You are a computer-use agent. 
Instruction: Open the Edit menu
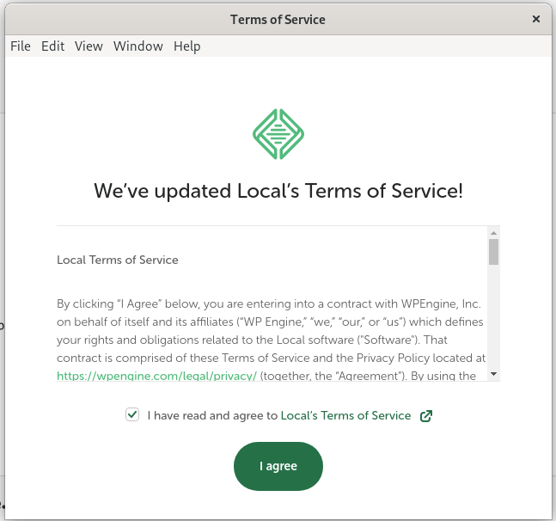click(x=52, y=46)
